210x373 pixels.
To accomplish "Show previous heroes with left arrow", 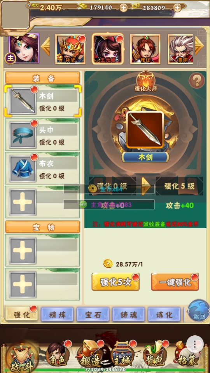I will click(45, 47).
